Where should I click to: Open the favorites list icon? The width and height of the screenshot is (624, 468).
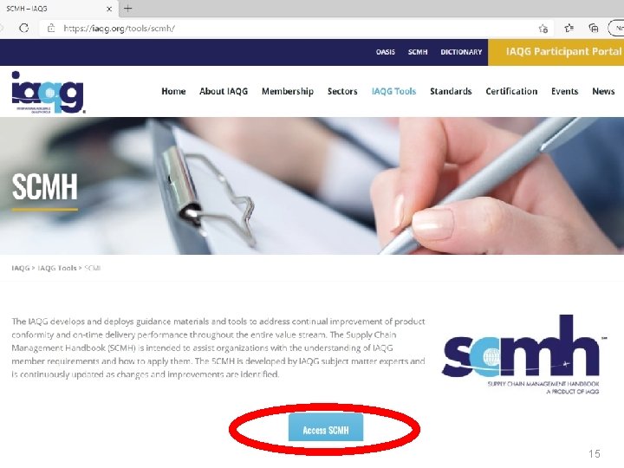[569, 28]
